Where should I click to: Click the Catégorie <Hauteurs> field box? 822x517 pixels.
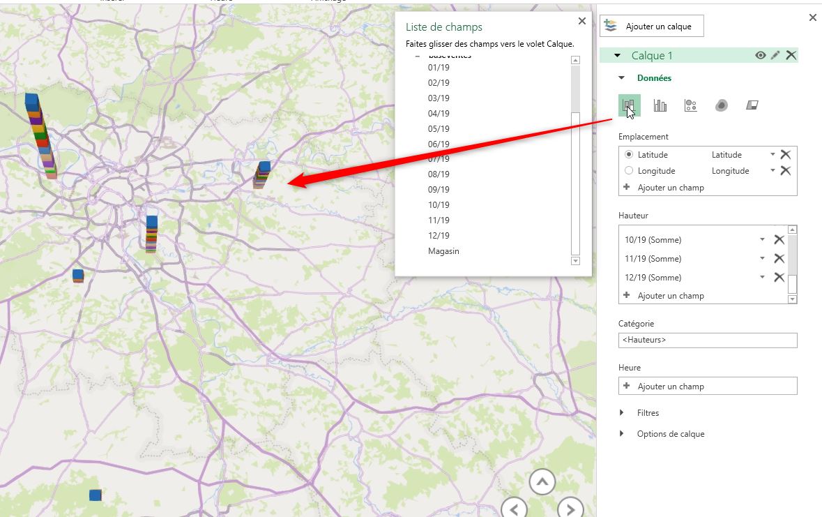(707, 340)
